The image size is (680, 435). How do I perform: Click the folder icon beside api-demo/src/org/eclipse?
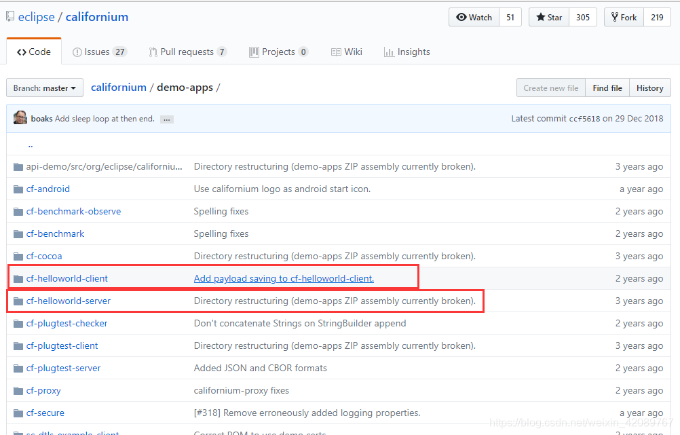(x=18, y=167)
